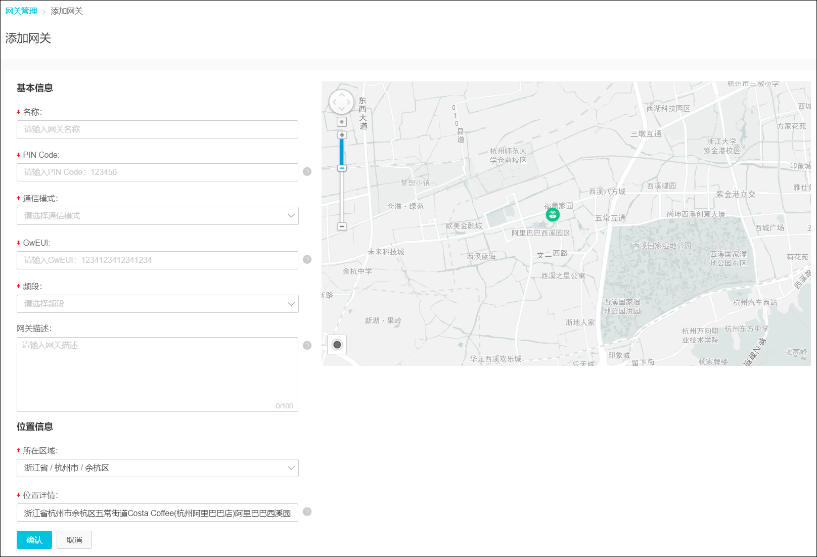Viewport: 817px width, 557px height.
Task: Focus the 网关描述 text area
Action: coord(157,375)
